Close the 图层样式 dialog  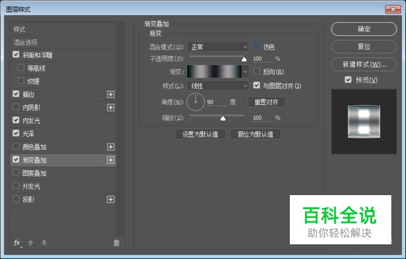393,9
